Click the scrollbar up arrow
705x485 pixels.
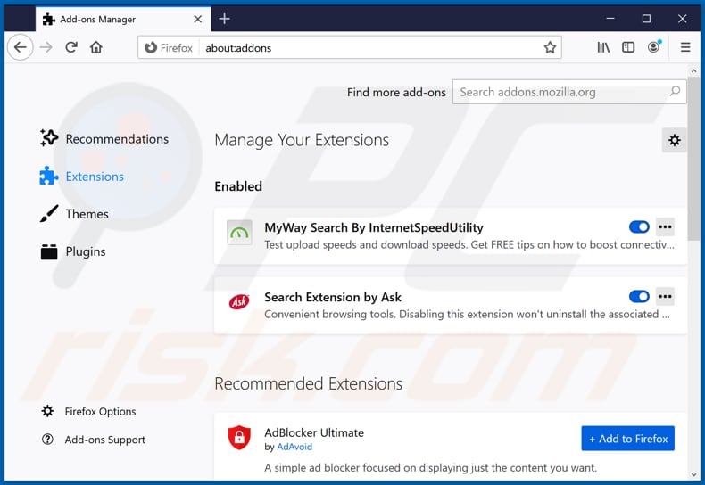click(x=693, y=71)
